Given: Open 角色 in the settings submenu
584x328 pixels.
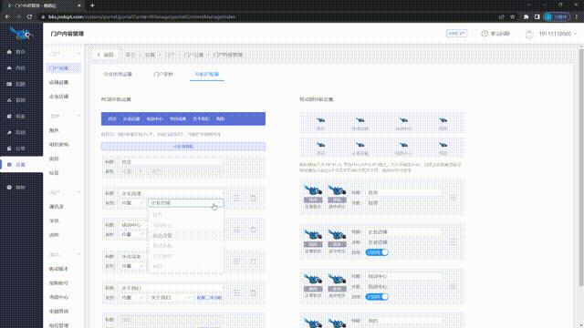Looking at the screenshot, I should tap(55, 130).
